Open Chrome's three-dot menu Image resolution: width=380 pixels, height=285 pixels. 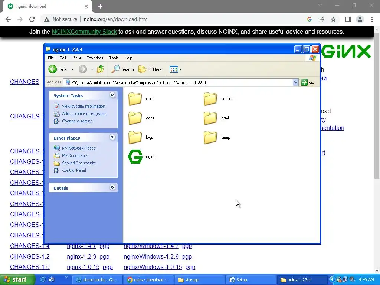pos(372,19)
